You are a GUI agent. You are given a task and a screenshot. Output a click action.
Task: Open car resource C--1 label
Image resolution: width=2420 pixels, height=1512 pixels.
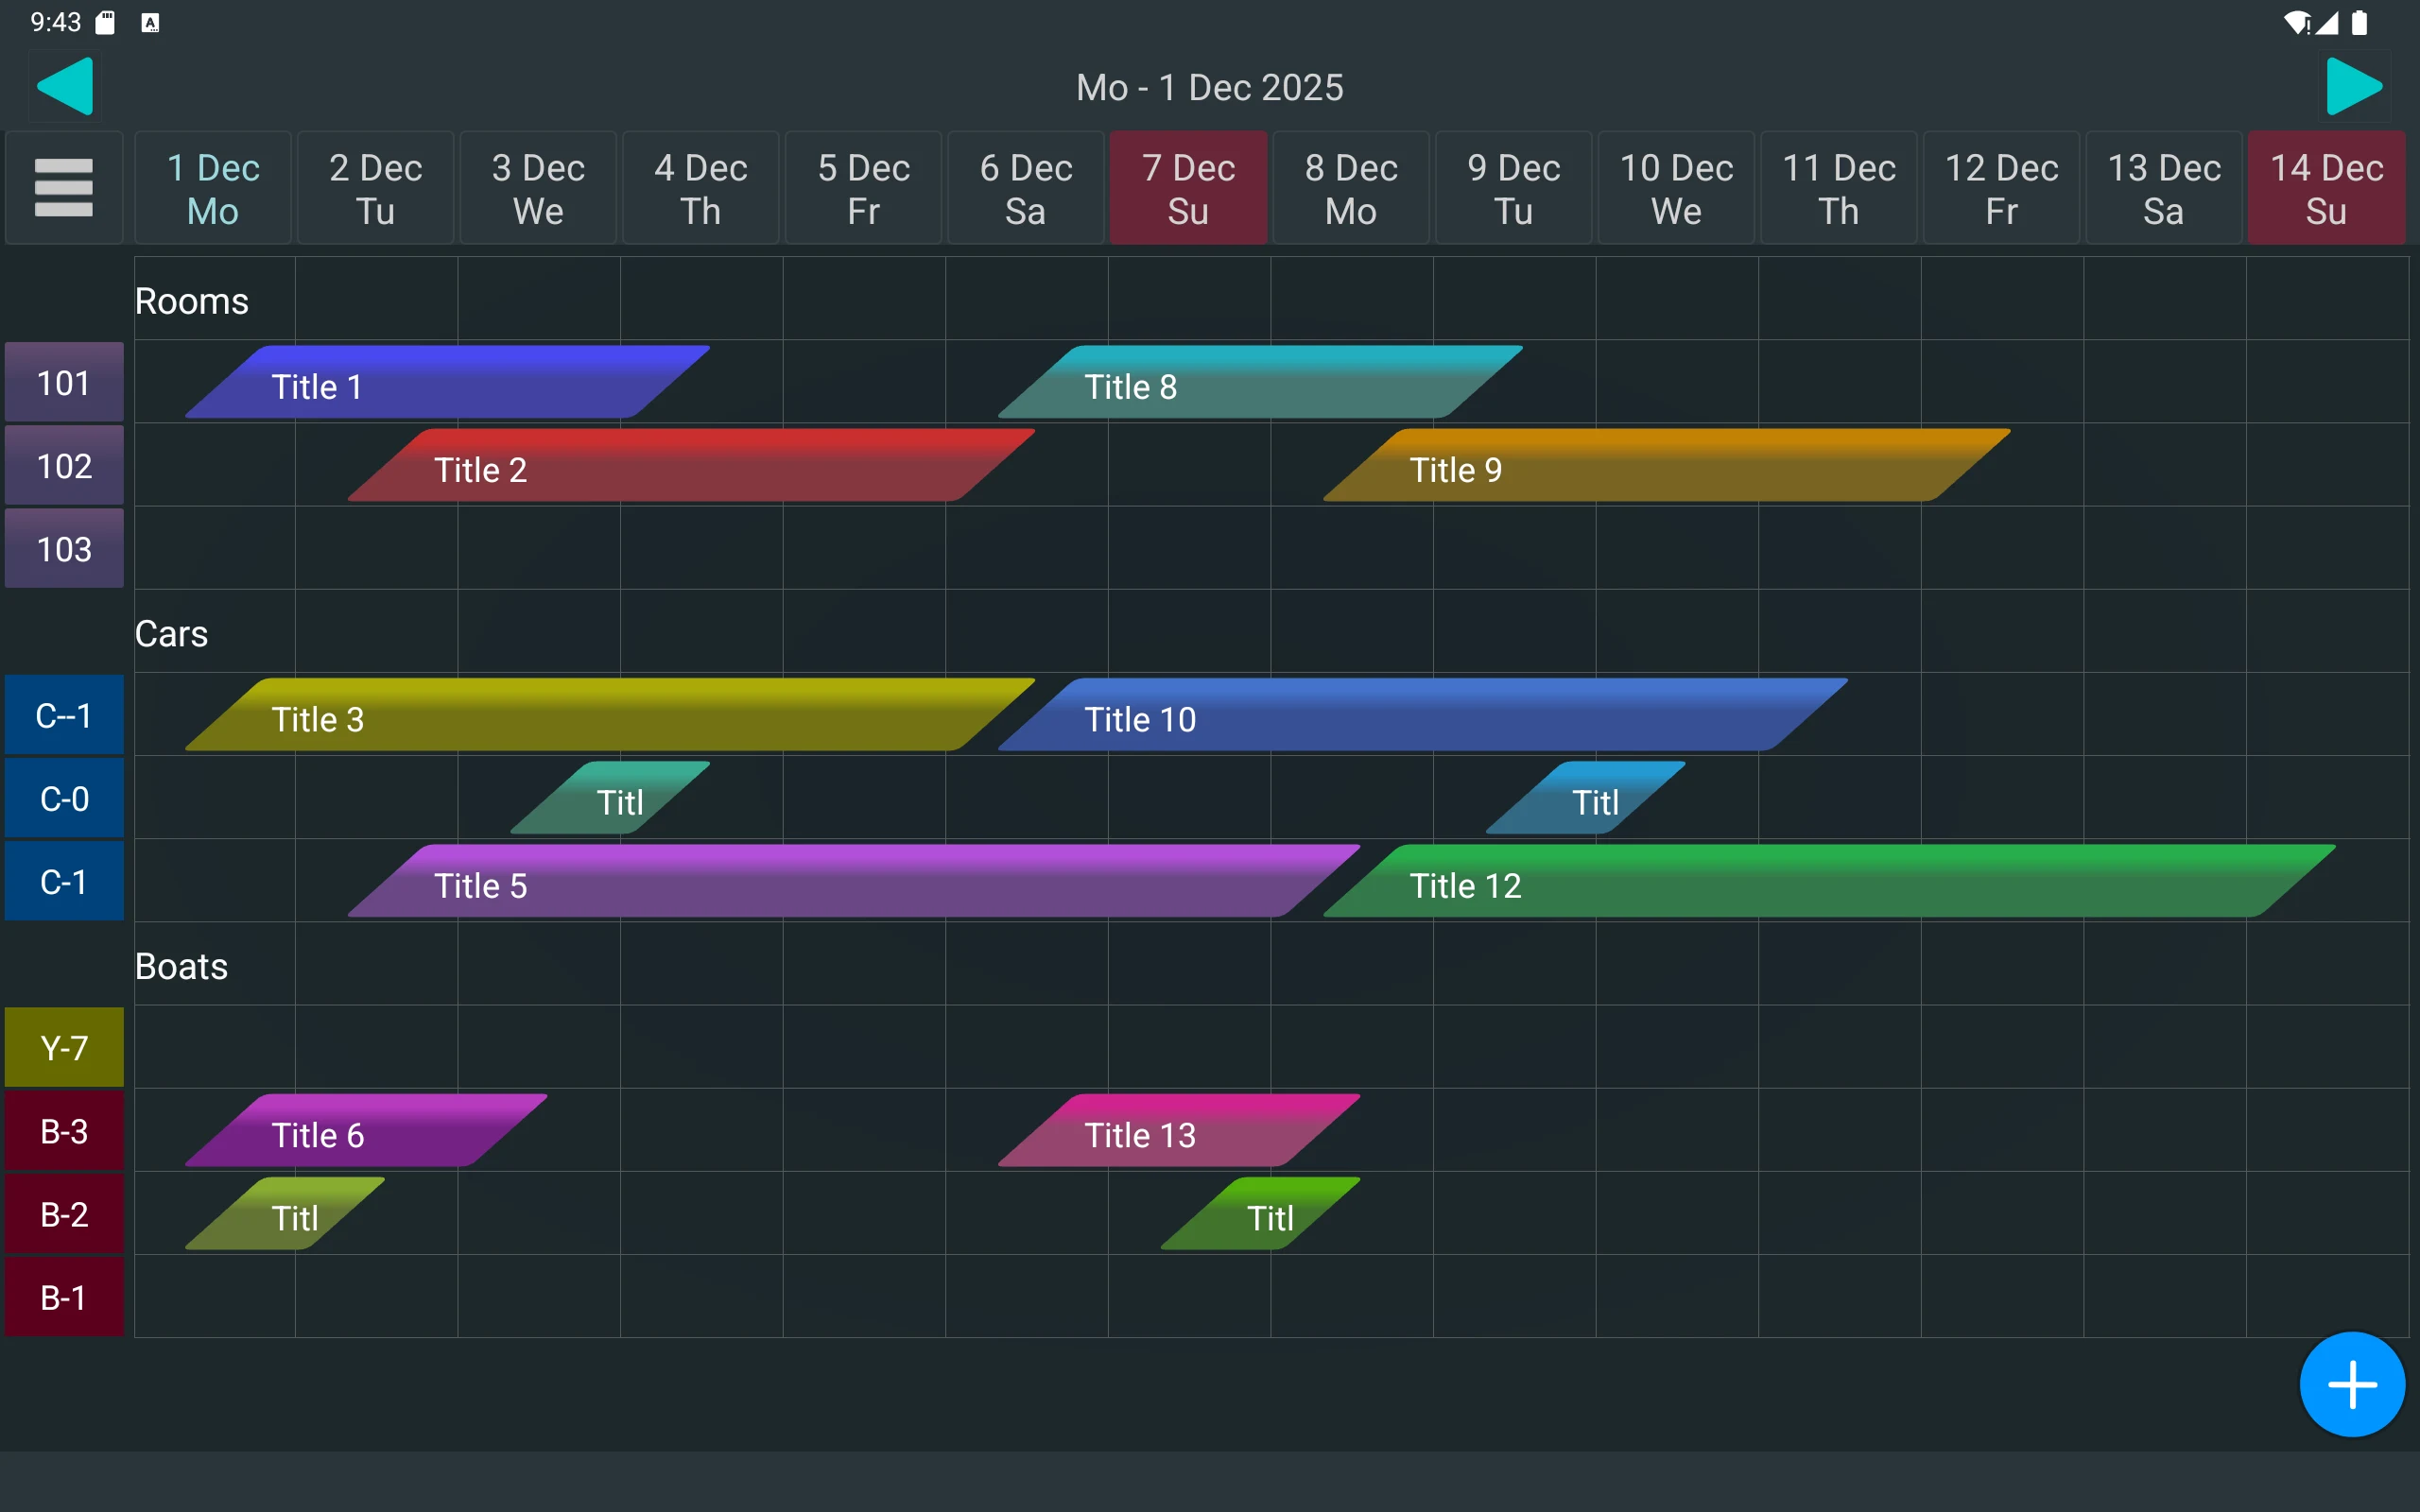click(64, 715)
